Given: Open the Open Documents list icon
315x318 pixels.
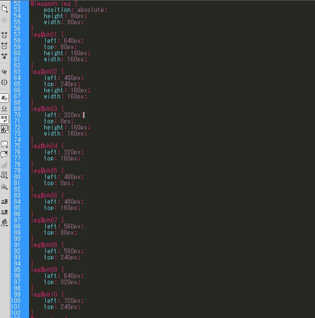Looking at the screenshot, I should tap(4, 9).
